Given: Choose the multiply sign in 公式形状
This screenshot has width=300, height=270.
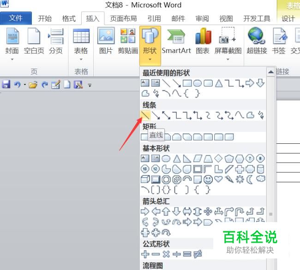Looking at the screenshot, I should pos(166,254).
